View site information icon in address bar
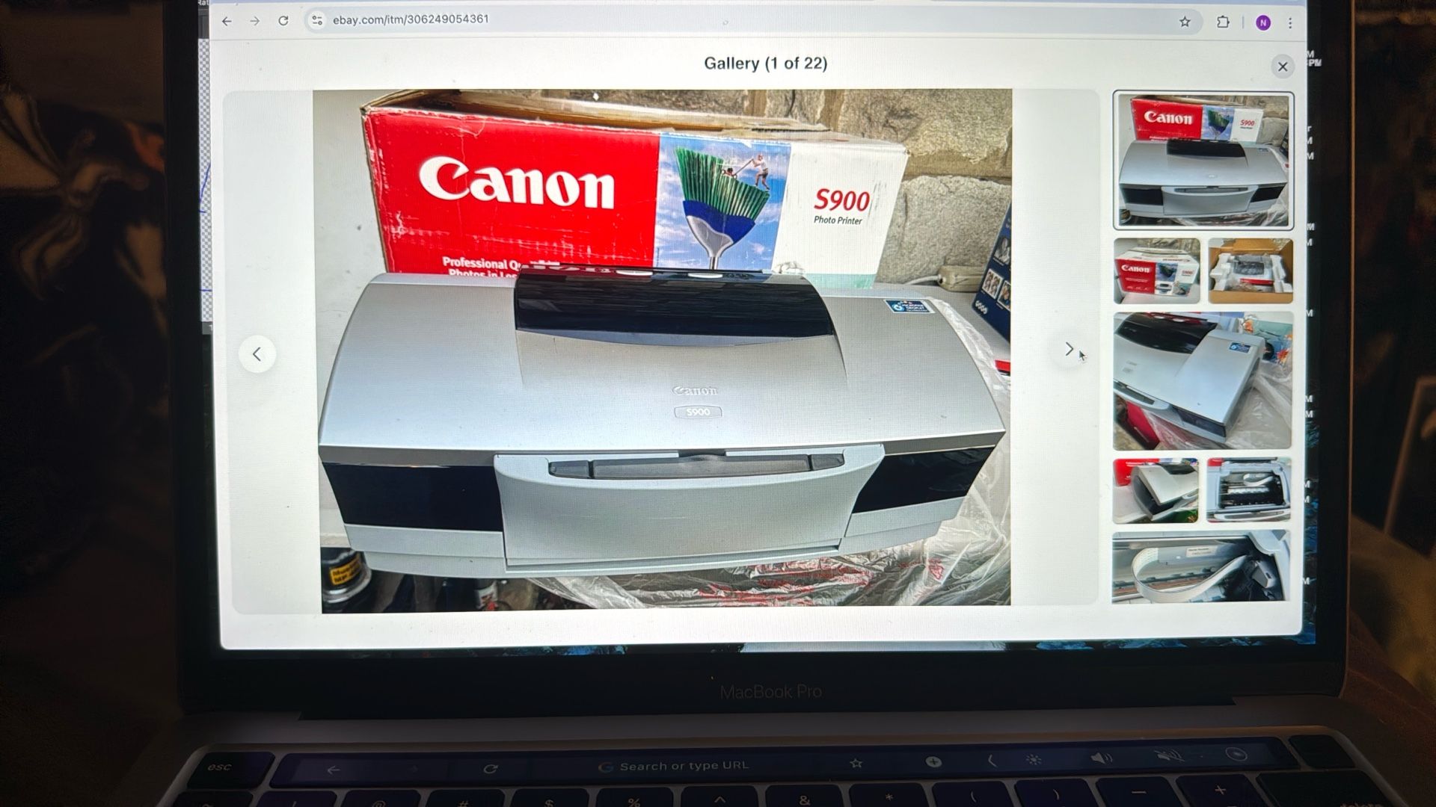1436x807 pixels. [317, 20]
